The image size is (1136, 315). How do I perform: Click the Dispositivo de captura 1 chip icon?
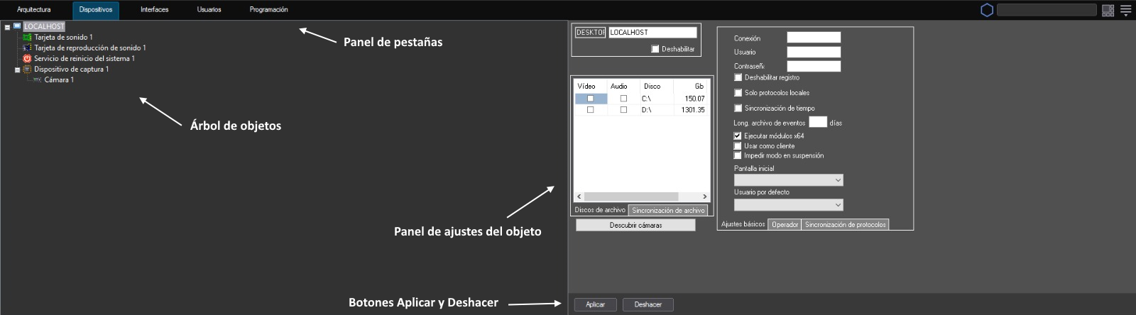click(x=27, y=70)
